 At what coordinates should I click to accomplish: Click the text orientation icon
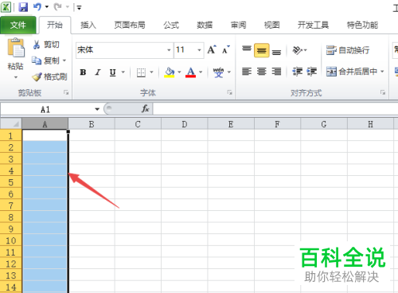[297, 50]
